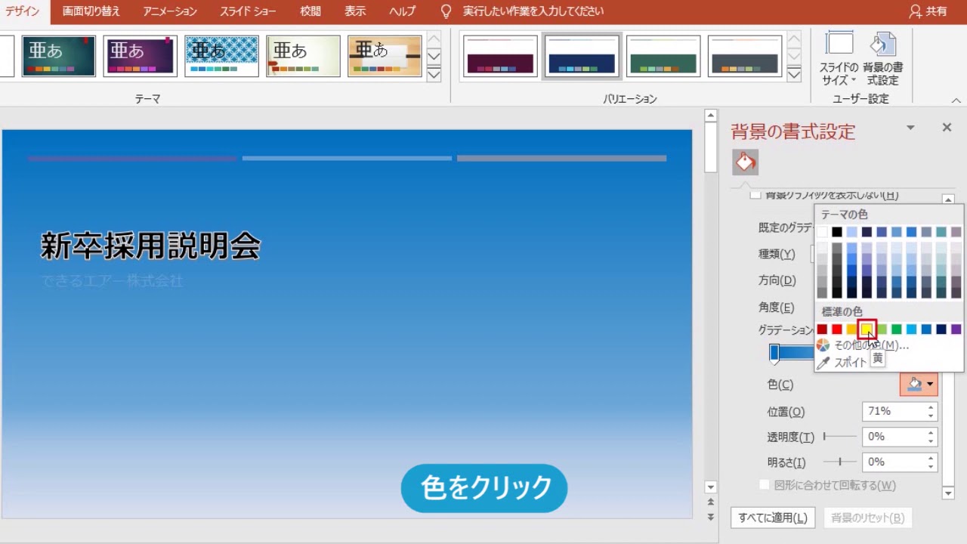This screenshot has height=544, width=967.
Task: Select black theme color swatch
Action: 837,232
